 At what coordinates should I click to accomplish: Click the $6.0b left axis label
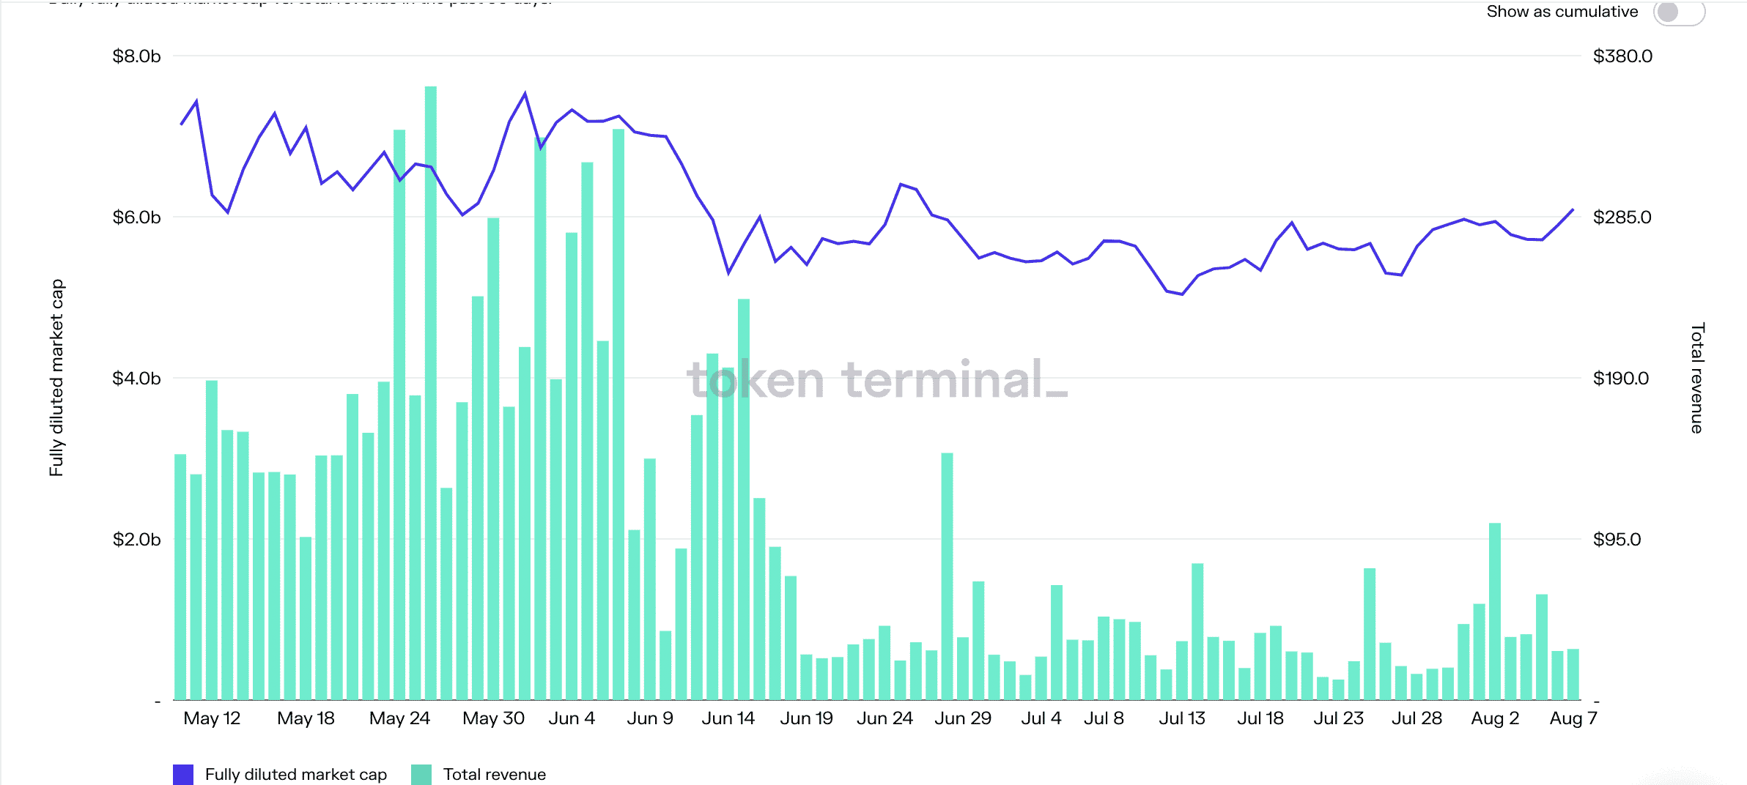tap(136, 217)
